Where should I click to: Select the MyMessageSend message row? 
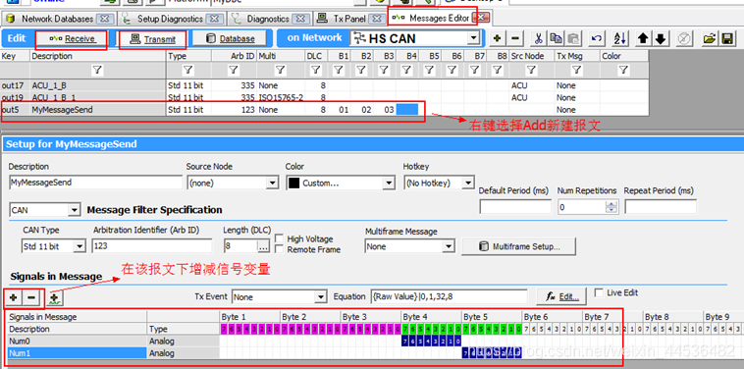pos(325,110)
